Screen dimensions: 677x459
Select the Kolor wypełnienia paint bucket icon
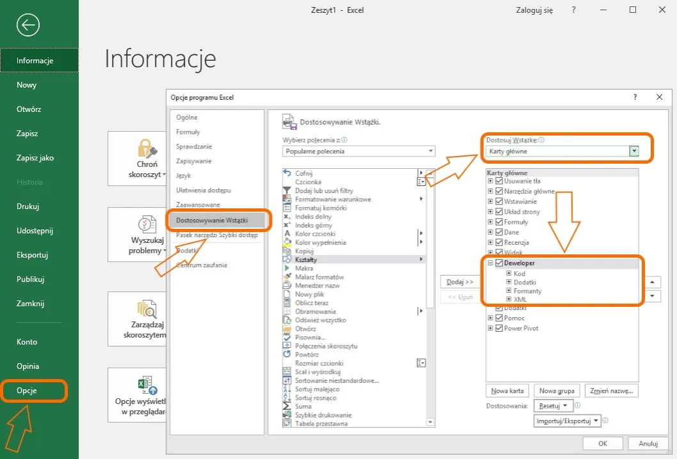tap(287, 242)
